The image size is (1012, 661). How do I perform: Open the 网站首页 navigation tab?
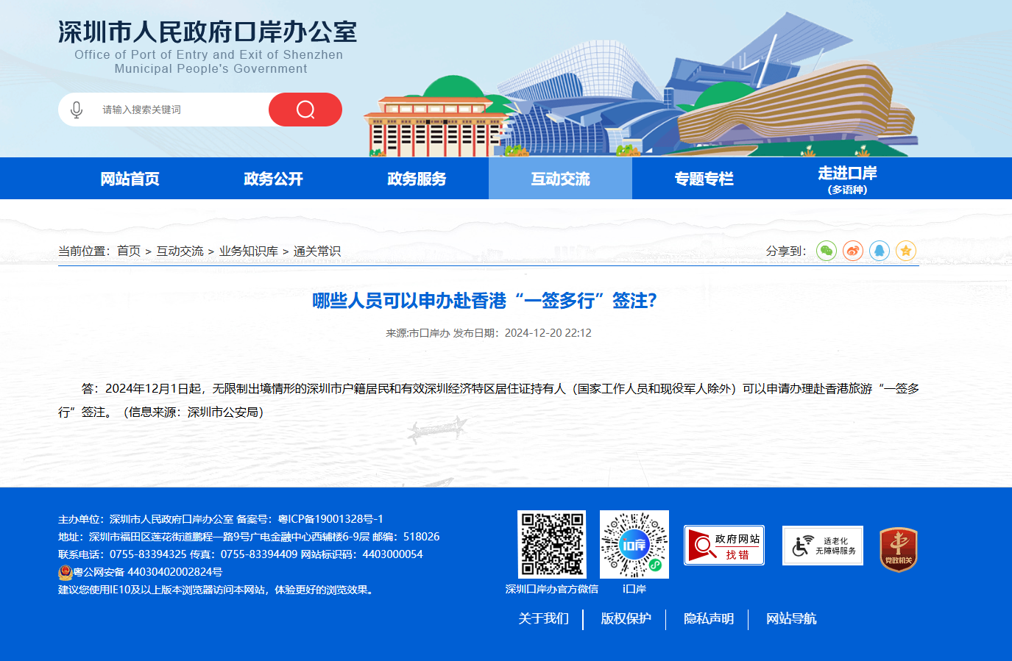point(130,179)
